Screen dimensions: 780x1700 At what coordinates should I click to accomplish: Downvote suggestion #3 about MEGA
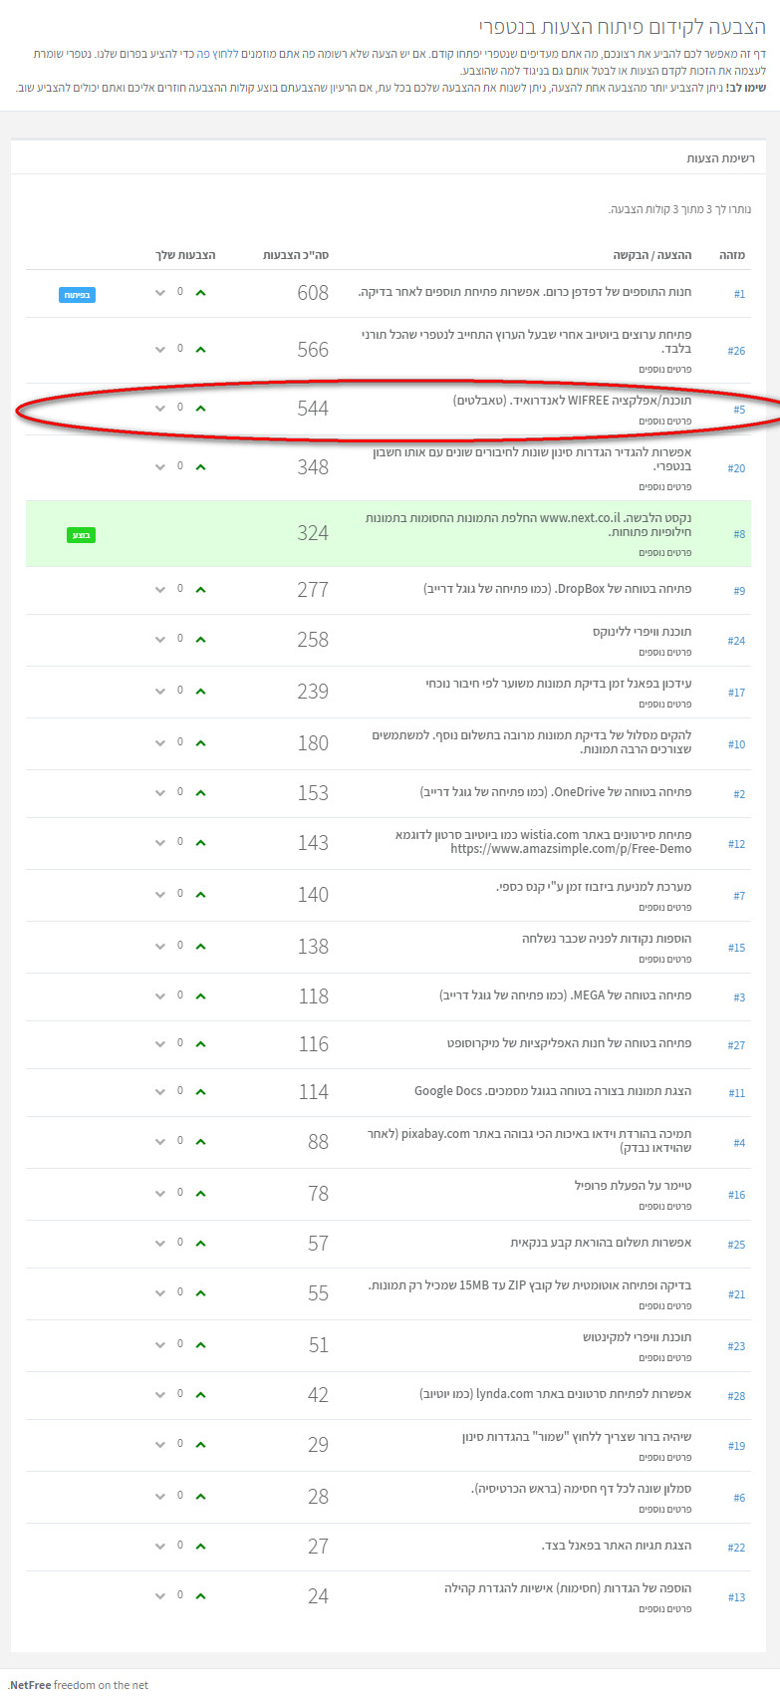click(159, 996)
